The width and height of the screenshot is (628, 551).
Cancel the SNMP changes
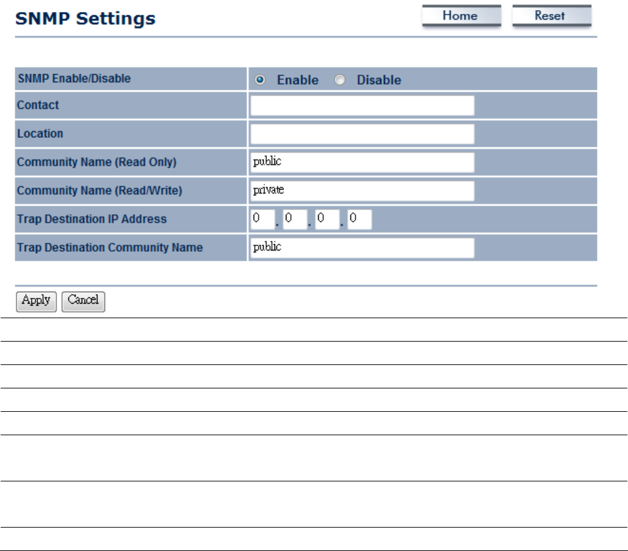tap(83, 301)
